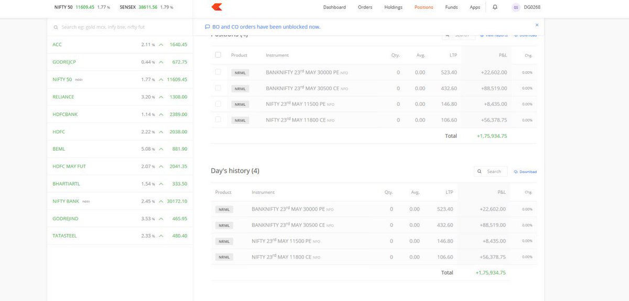This screenshot has width=629, height=301.
Task: Click positions P&L value +88,519.00
Action: click(x=493, y=89)
